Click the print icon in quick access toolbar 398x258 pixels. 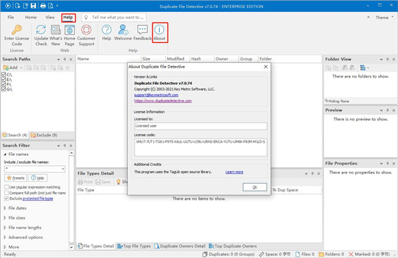[43, 5]
